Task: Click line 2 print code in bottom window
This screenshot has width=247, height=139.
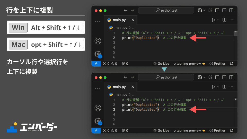Action: (141, 105)
